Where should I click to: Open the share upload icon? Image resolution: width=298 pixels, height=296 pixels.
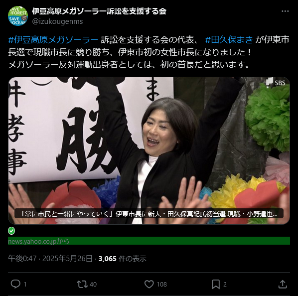pyautogui.click(x=283, y=284)
